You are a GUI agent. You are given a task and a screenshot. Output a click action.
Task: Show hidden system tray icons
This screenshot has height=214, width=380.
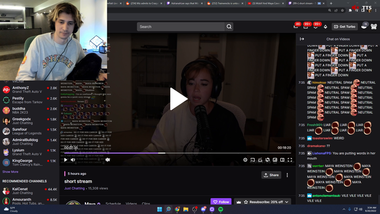point(344,209)
